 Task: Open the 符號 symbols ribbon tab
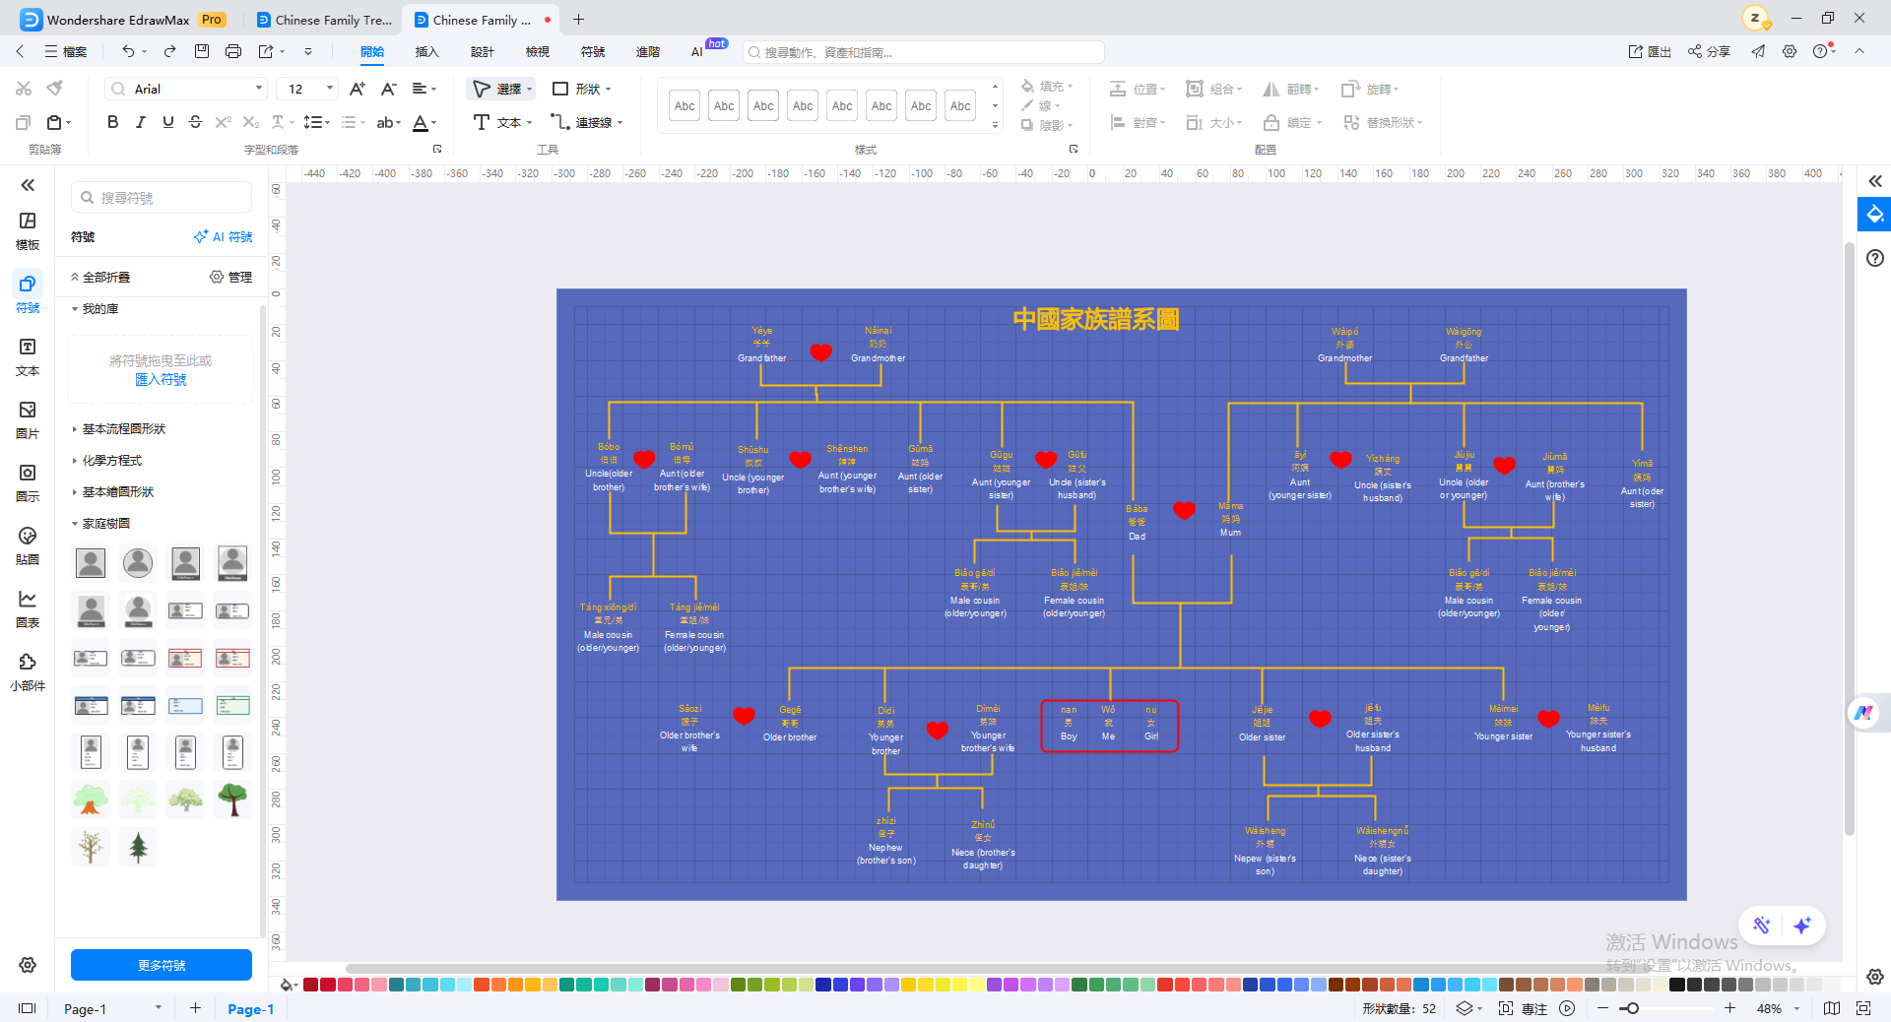point(593,51)
